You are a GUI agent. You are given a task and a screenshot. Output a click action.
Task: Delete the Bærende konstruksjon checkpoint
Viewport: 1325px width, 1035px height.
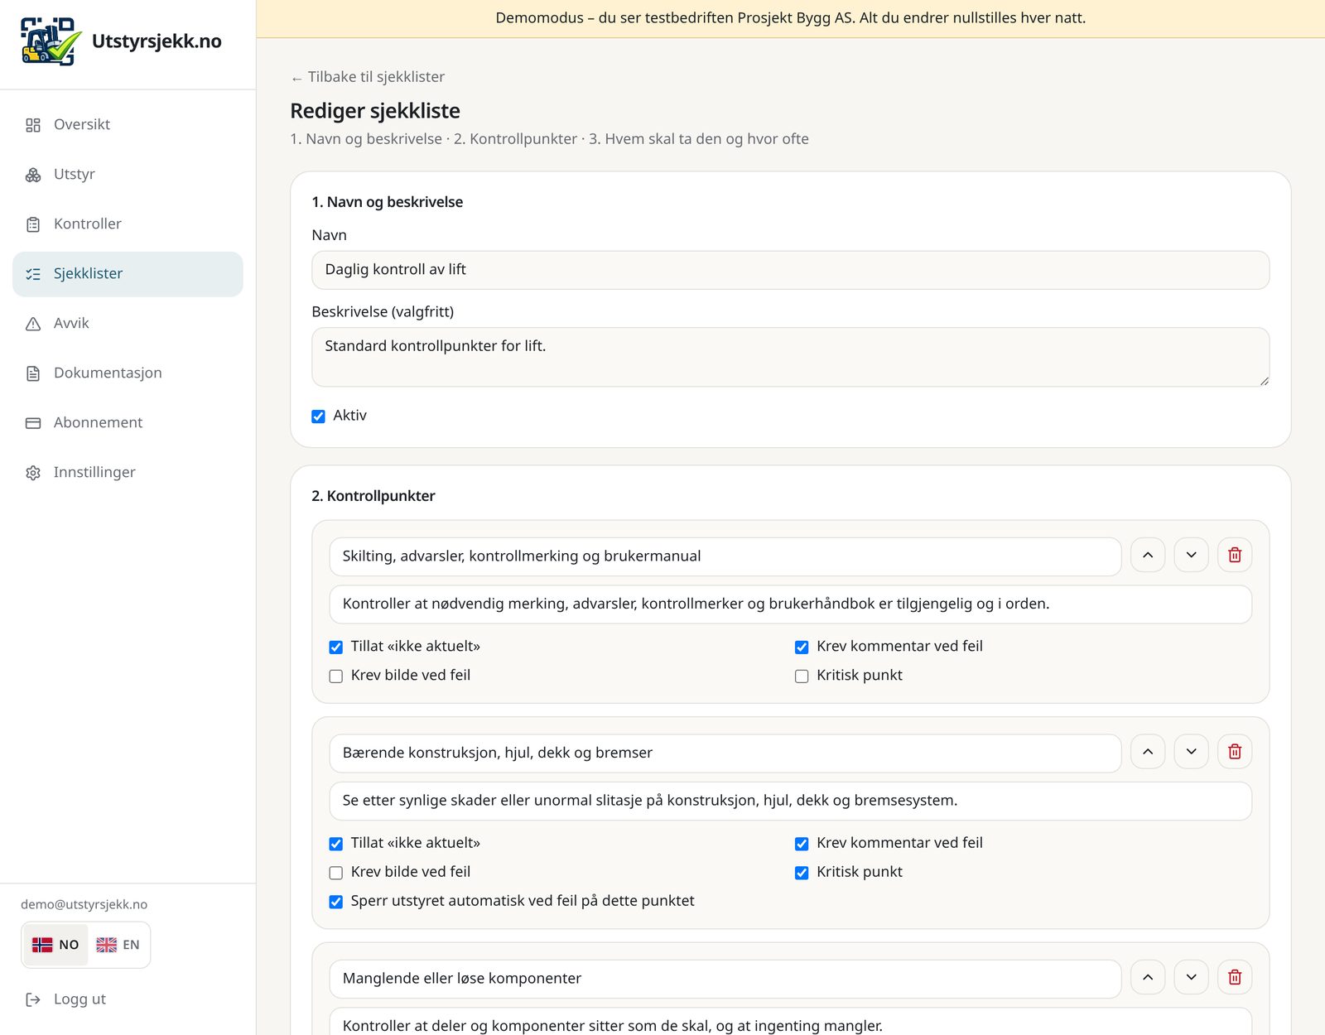[1235, 752]
